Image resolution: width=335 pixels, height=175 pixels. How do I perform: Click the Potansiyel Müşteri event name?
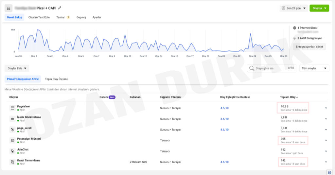pyautogui.click(x=29, y=139)
